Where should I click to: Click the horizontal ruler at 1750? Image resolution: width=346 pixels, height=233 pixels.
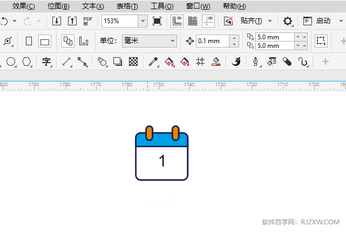[x=159, y=85]
